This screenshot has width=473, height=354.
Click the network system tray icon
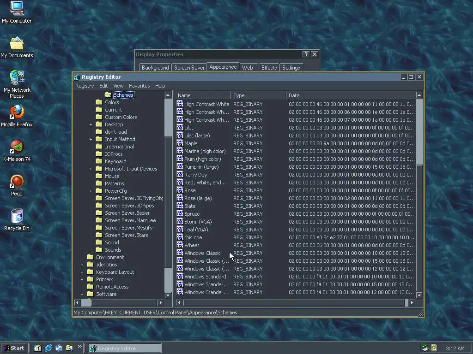tap(425, 348)
